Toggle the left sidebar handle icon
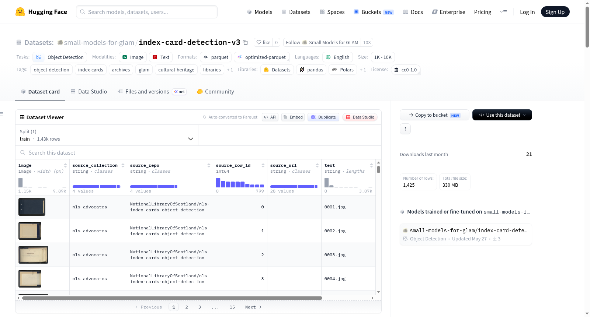Screen dimensions: 590x317 [2, 114]
